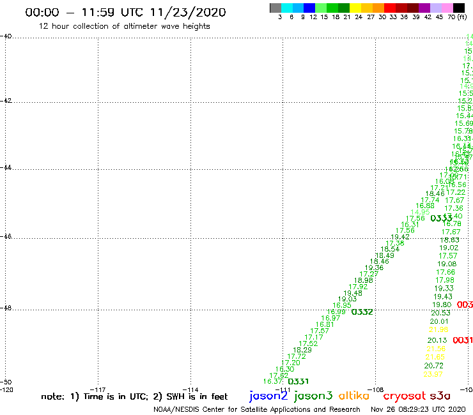
Task: Select the bright red legend swatch
Action: (390, 8)
